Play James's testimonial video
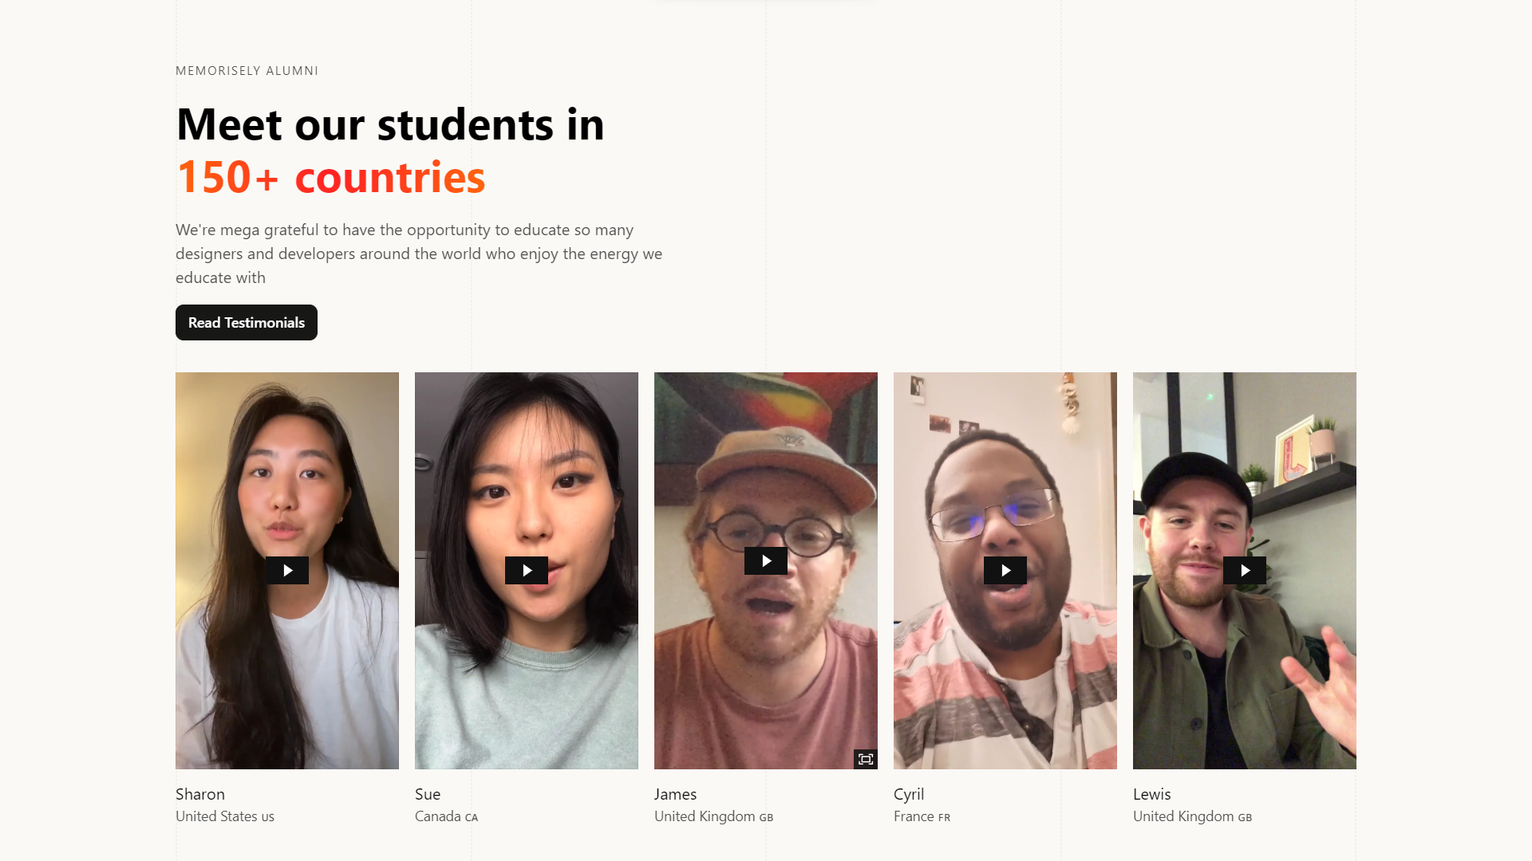Image resolution: width=1532 pixels, height=861 pixels. point(766,561)
